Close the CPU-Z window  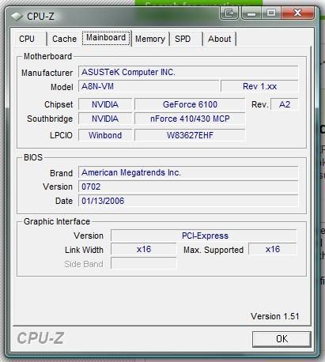(x=297, y=13)
